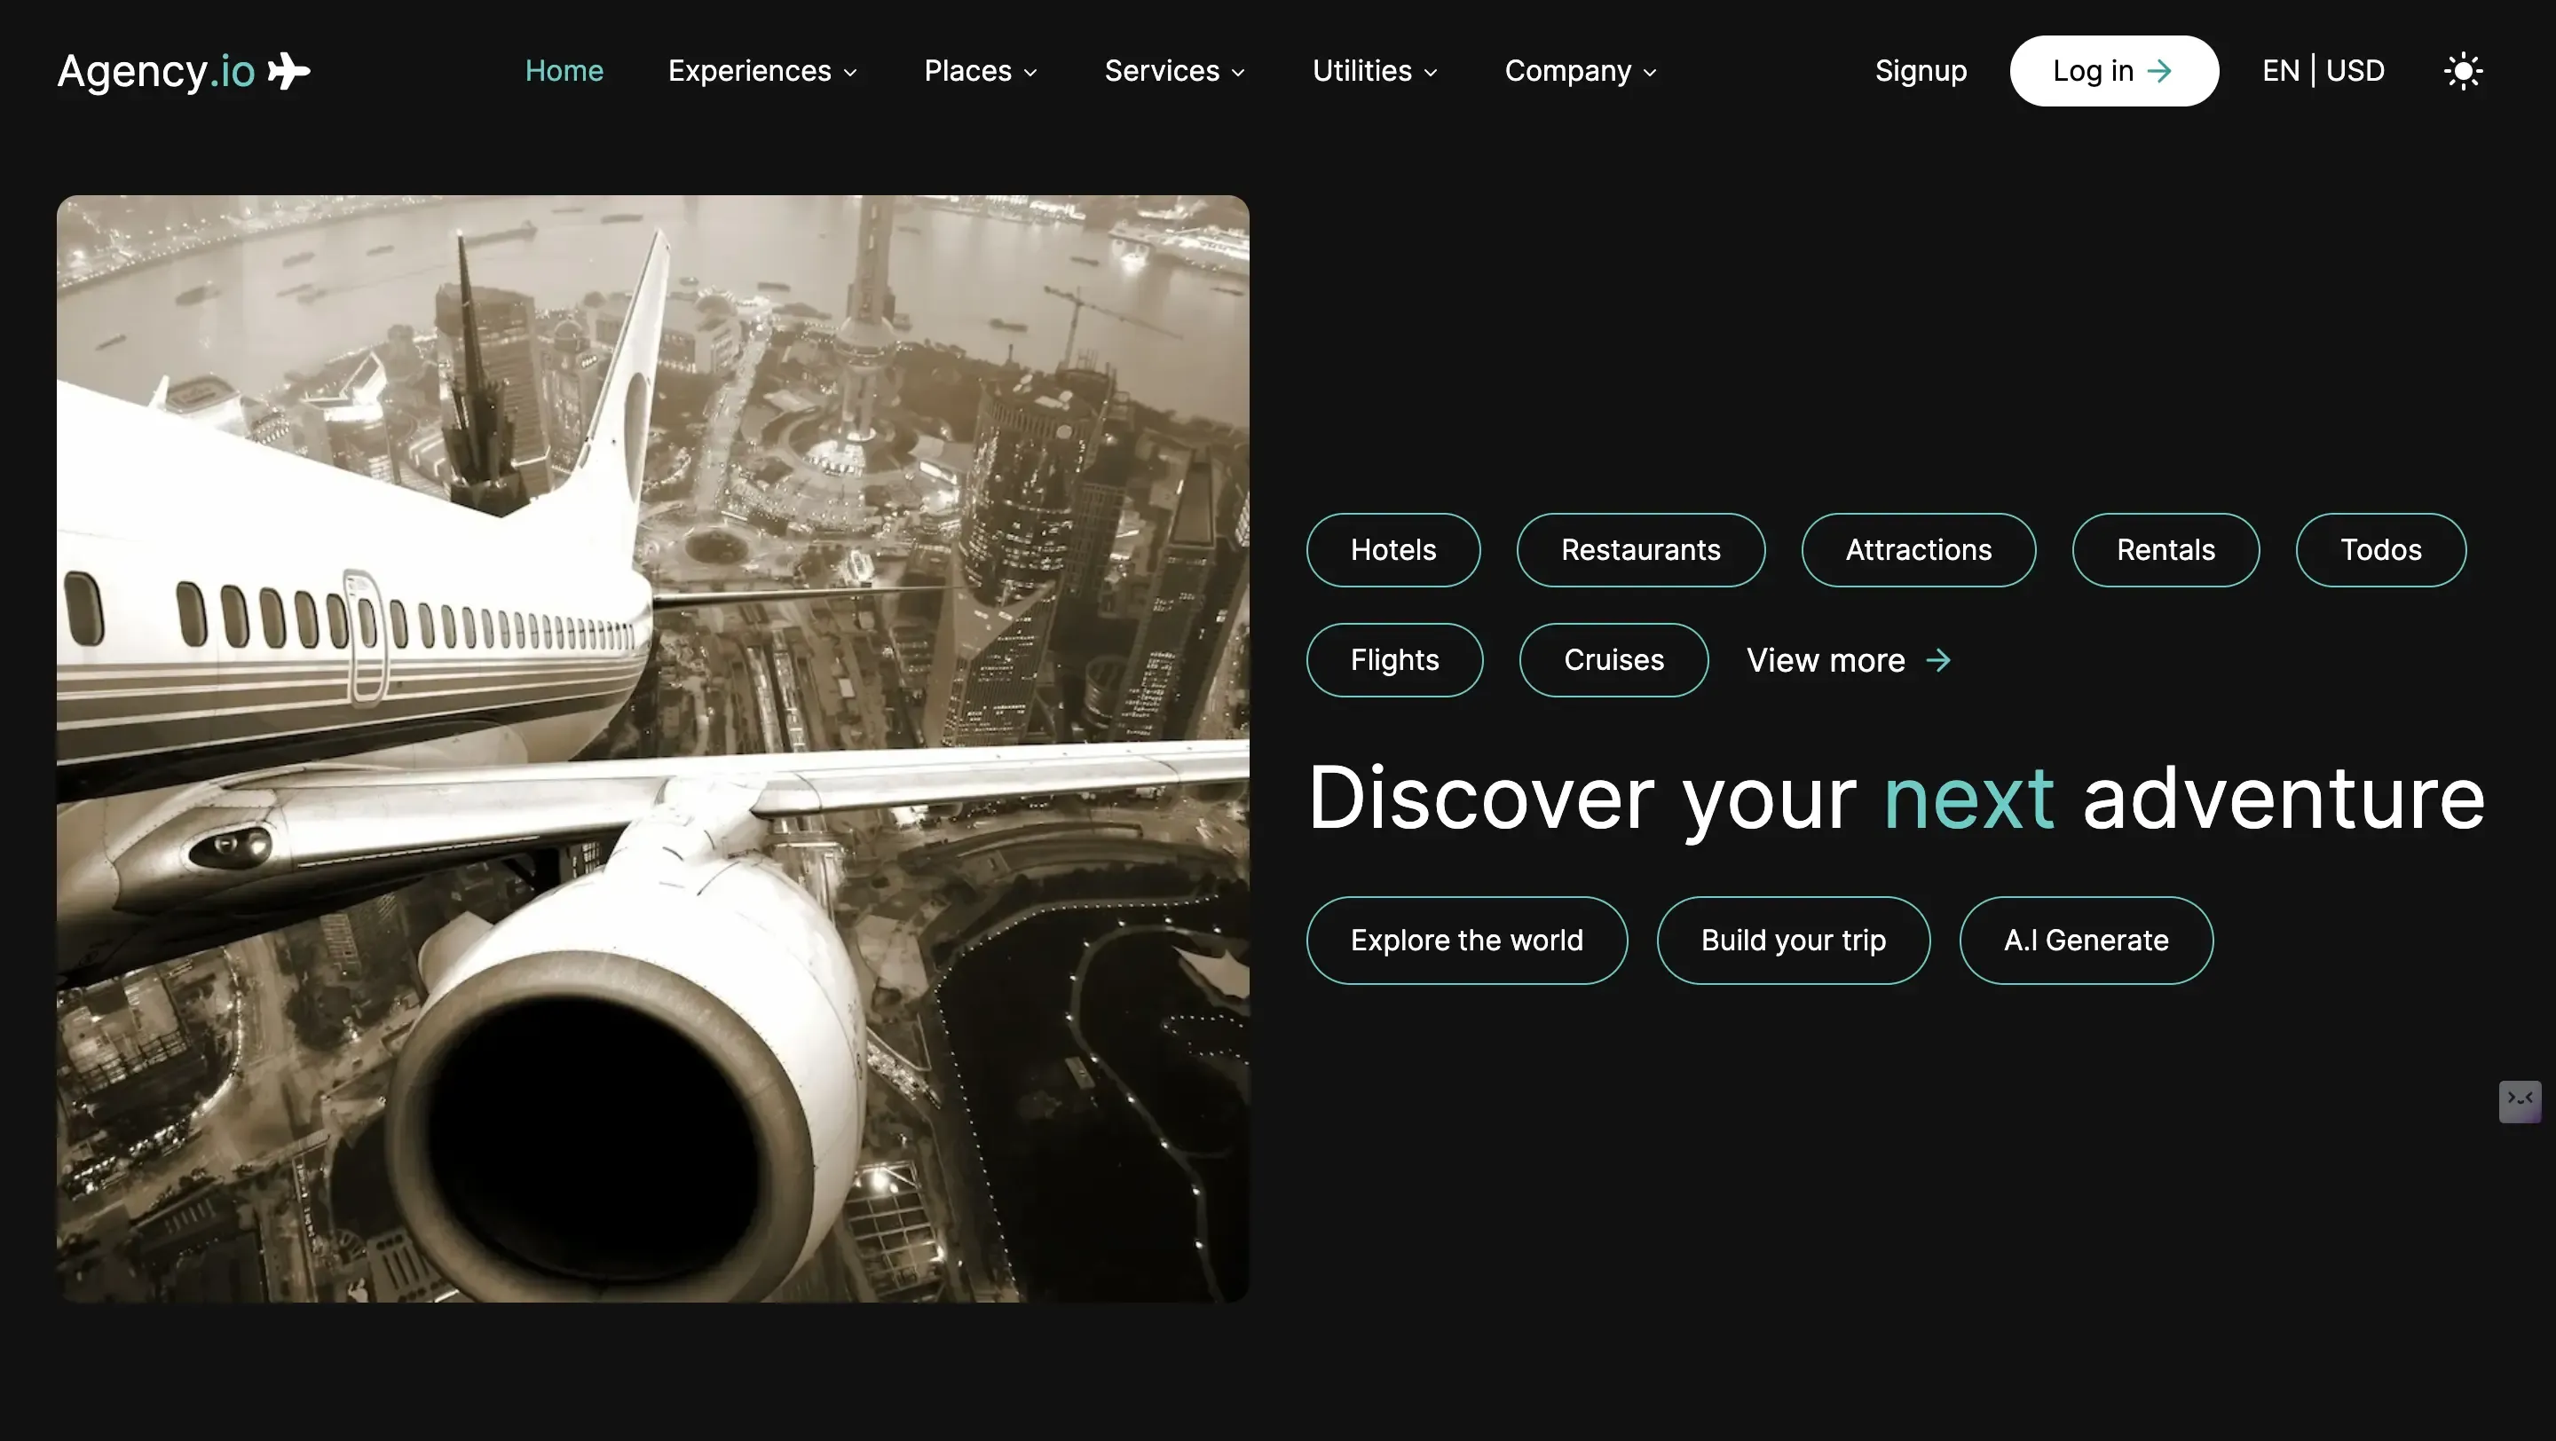
Task: Click the arrow icon inside Log in button
Action: [2159, 71]
